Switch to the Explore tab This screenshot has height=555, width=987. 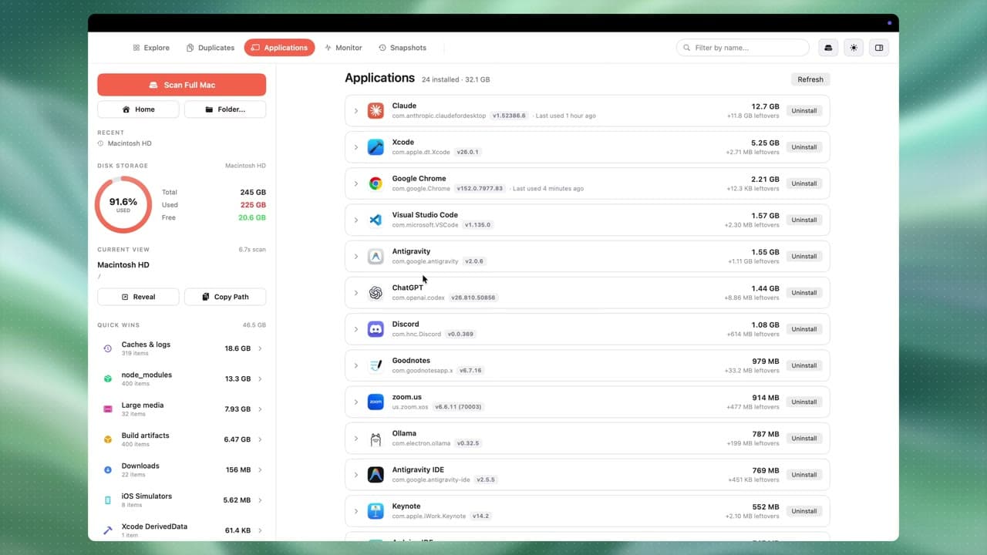tap(151, 48)
